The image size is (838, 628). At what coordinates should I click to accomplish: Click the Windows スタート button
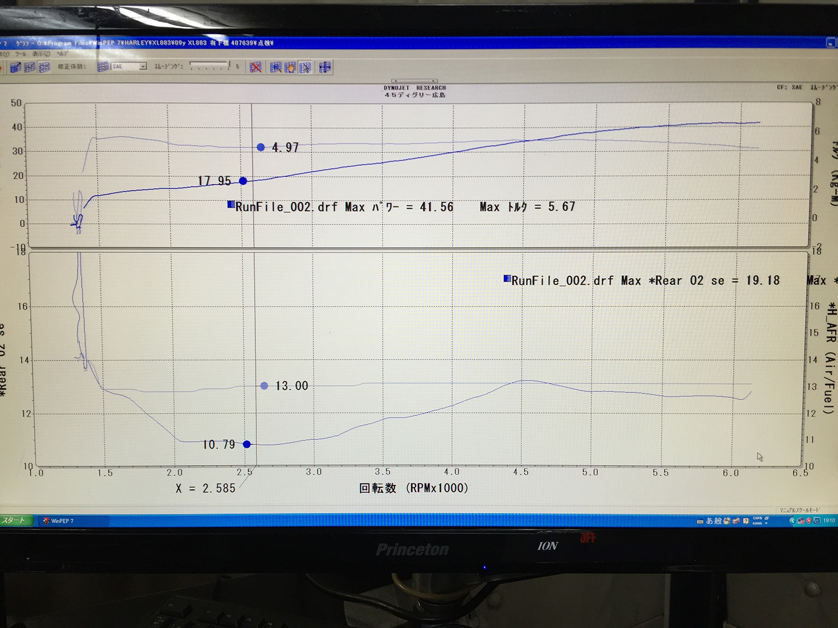point(14,520)
